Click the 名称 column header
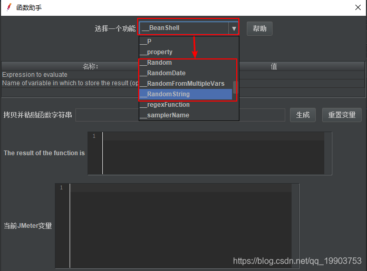Image resolution: width=367 pixels, height=271 pixels. pyautogui.click(x=90, y=66)
